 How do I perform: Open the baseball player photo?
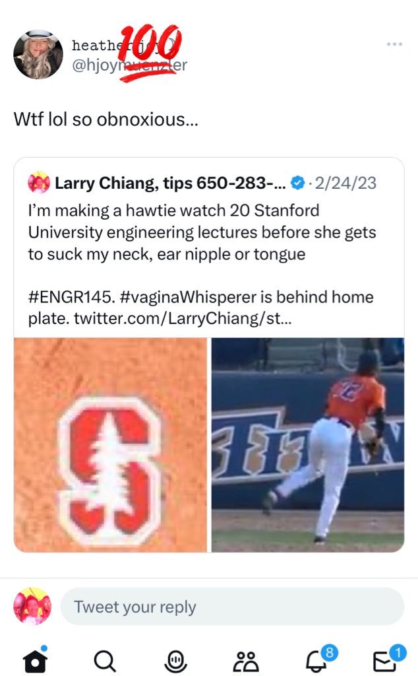click(307, 444)
